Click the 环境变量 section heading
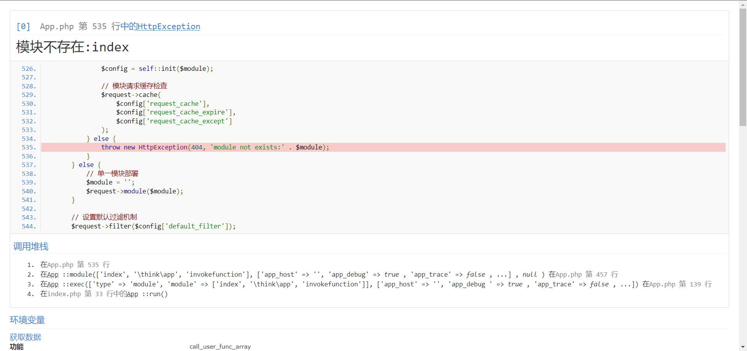The height and width of the screenshot is (351, 747). 27,320
